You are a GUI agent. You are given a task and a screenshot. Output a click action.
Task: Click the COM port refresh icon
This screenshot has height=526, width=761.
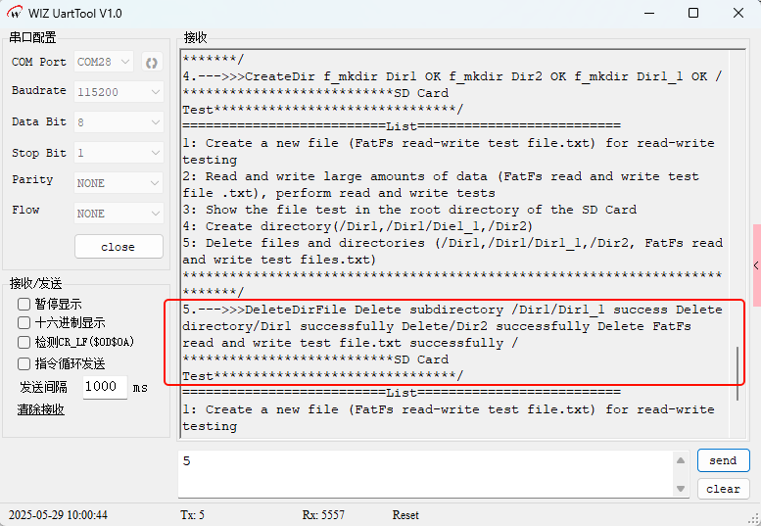[152, 63]
